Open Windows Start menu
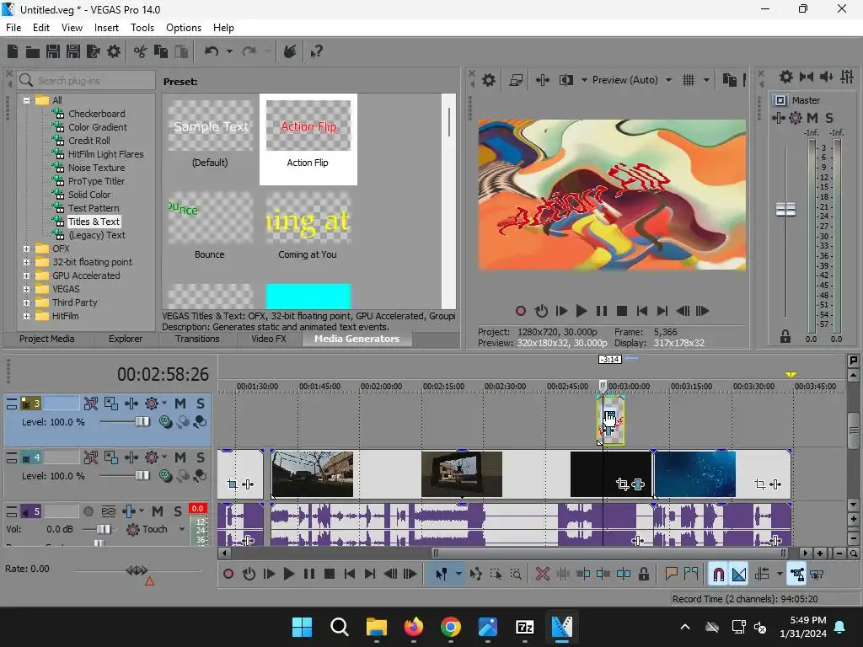Image resolution: width=863 pixels, height=647 pixels. [x=303, y=627]
